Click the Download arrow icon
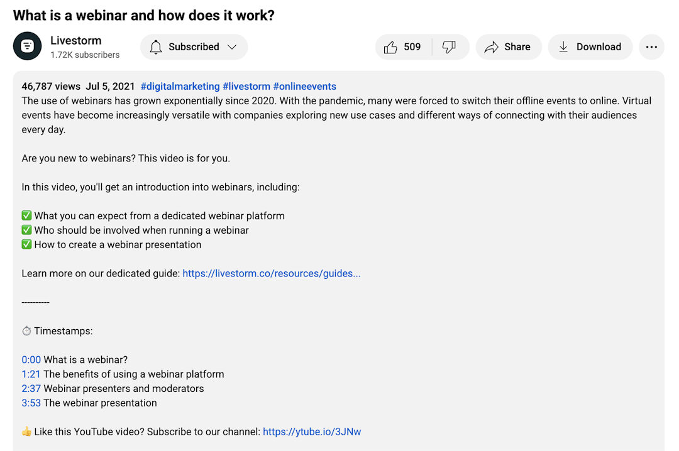 click(563, 46)
